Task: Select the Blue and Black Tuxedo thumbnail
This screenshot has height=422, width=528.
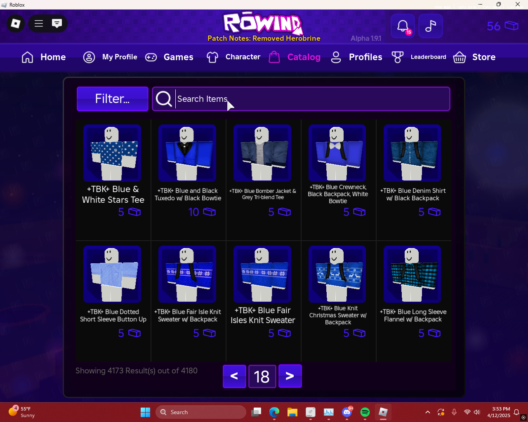Action: pos(187,153)
